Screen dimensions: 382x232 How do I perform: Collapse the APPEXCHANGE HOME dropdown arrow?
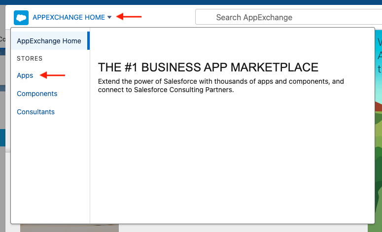[x=109, y=17]
